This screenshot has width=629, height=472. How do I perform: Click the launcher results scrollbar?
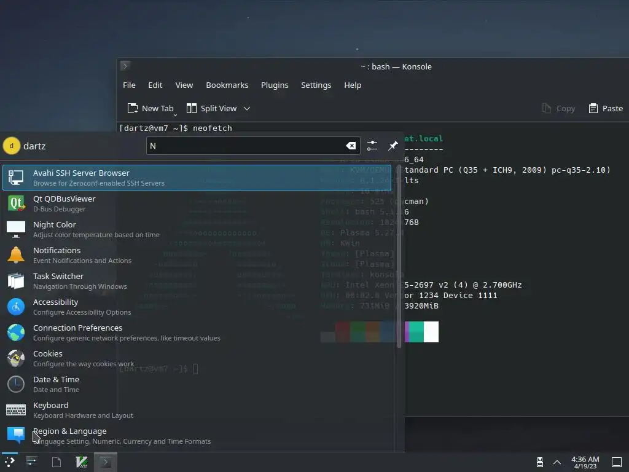coord(399,255)
